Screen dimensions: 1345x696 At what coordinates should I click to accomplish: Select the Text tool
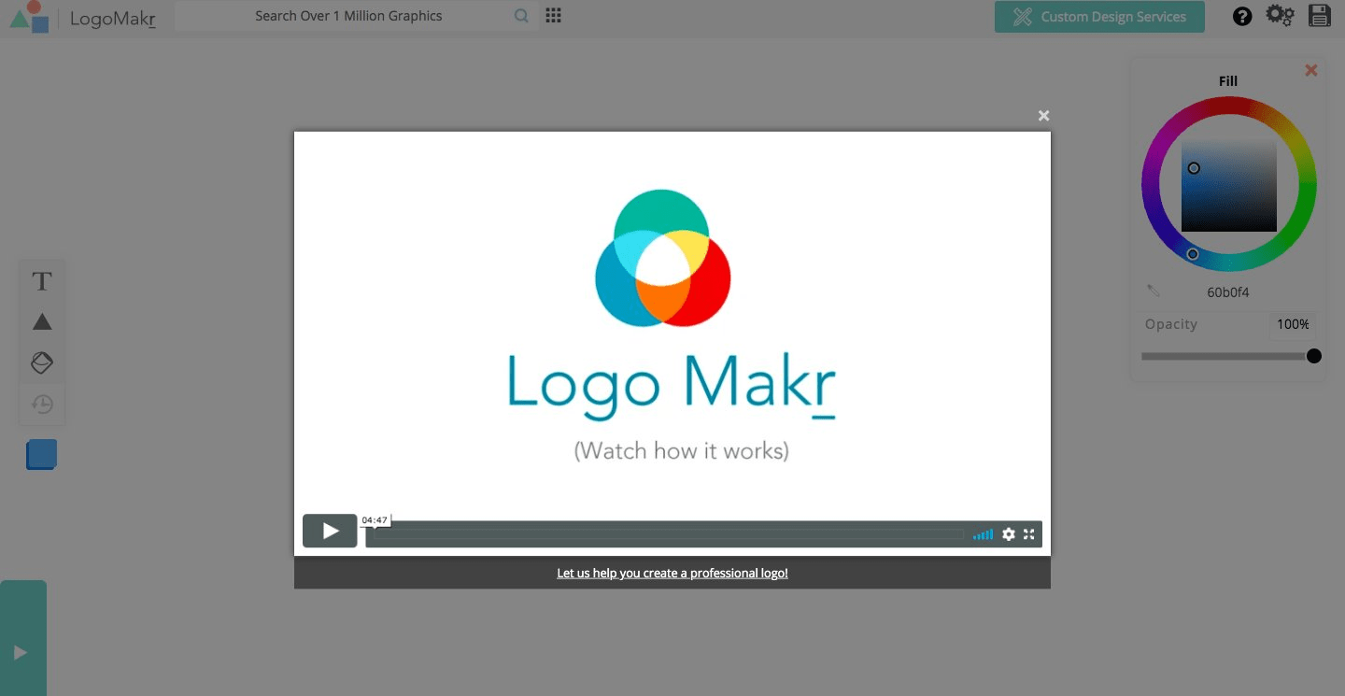41,279
